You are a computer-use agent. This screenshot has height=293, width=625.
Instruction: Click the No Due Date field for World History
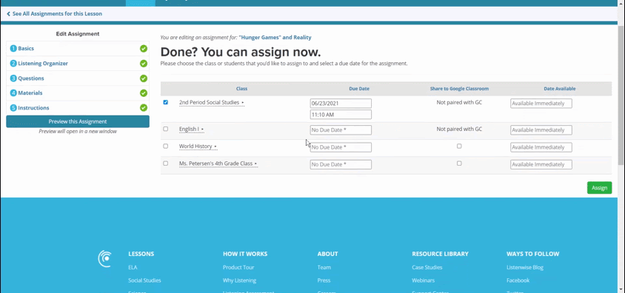point(341,147)
